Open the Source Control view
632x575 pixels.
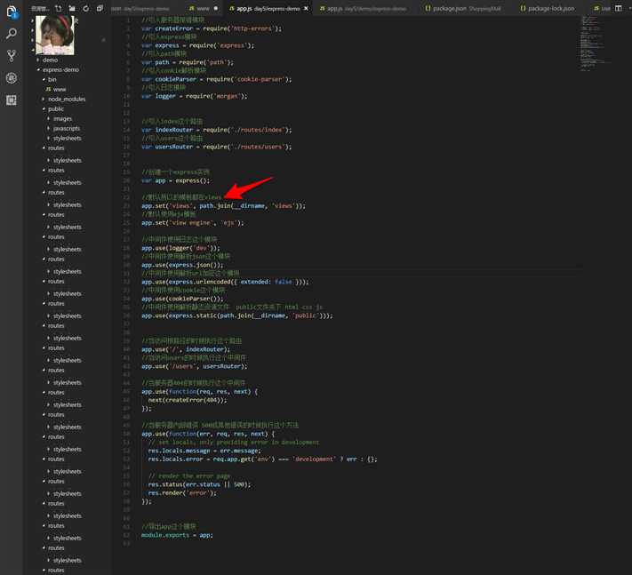pyautogui.click(x=12, y=56)
